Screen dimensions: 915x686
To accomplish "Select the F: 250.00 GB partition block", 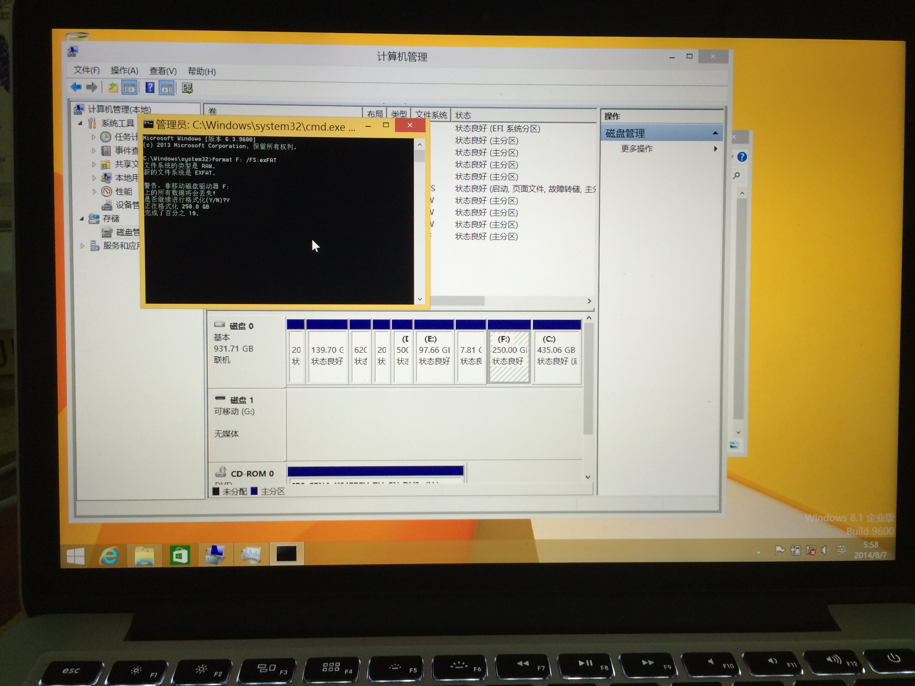I will click(x=509, y=356).
